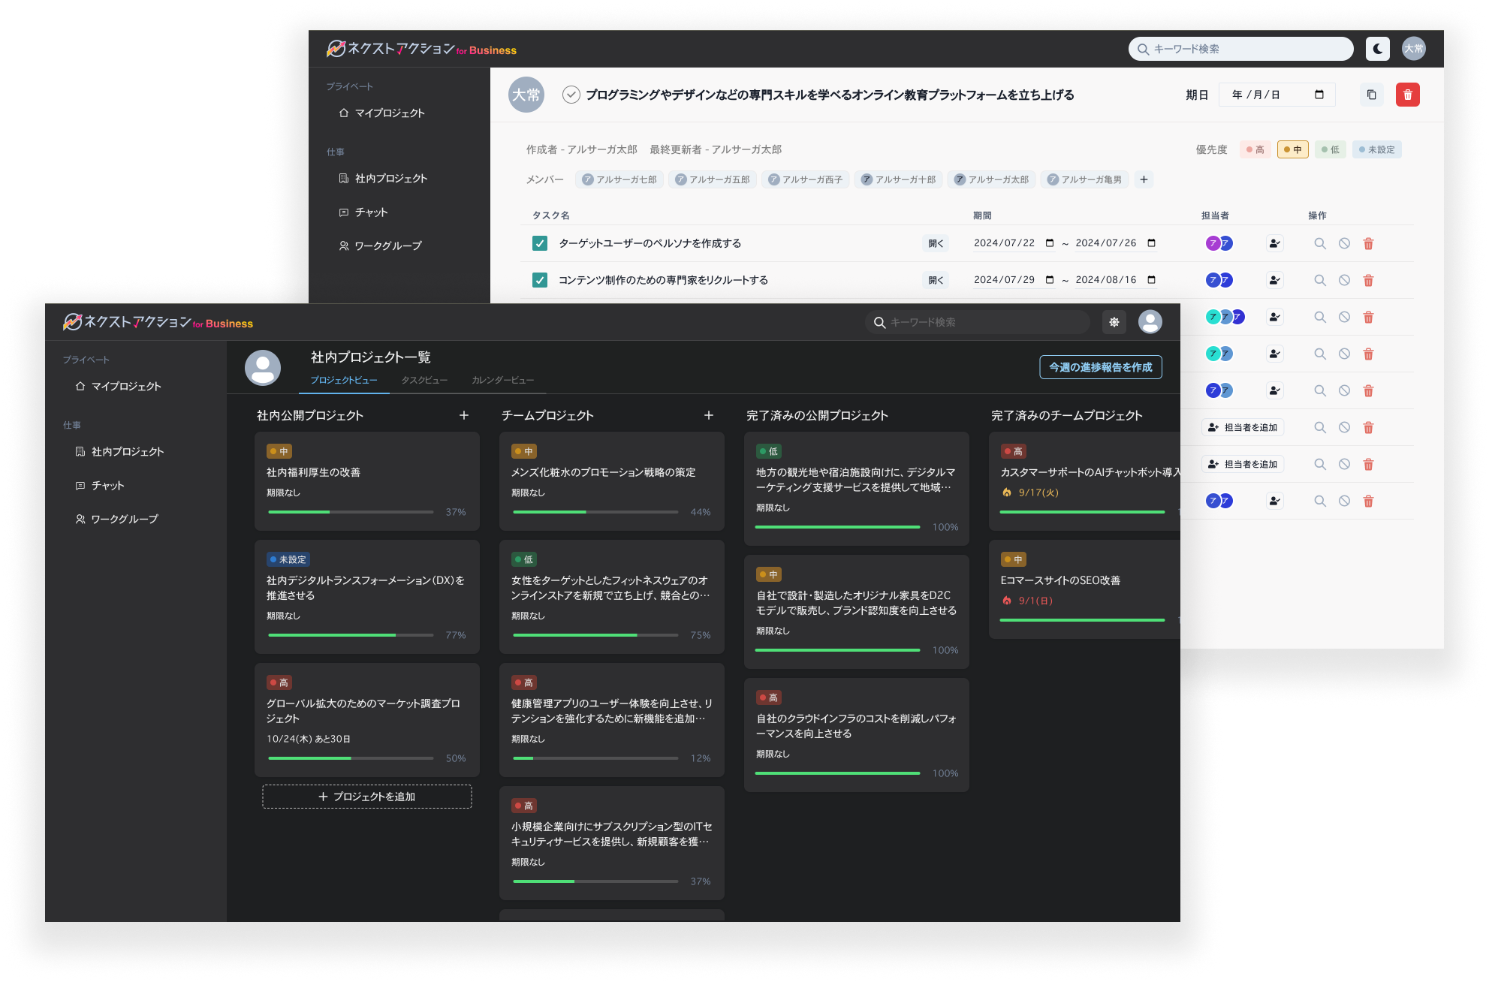Viewport: 1489px width, 982px height.
Task: Click the アルサーガ七郎 member chip
Action: point(619,179)
